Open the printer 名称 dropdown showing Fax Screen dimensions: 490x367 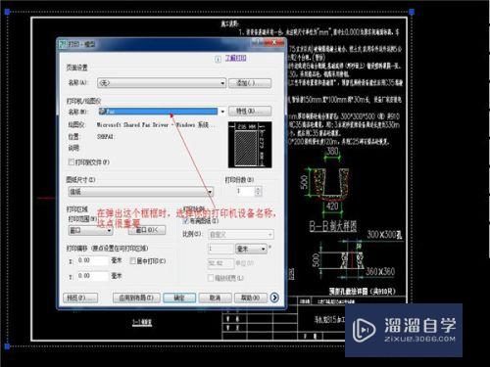click(x=162, y=112)
